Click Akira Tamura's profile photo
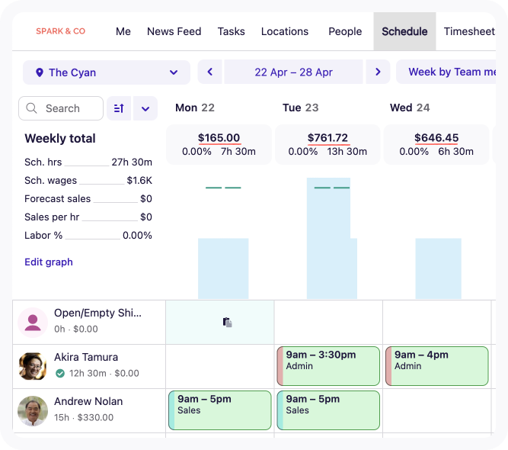The width and height of the screenshot is (508, 450). pyautogui.click(x=33, y=366)
